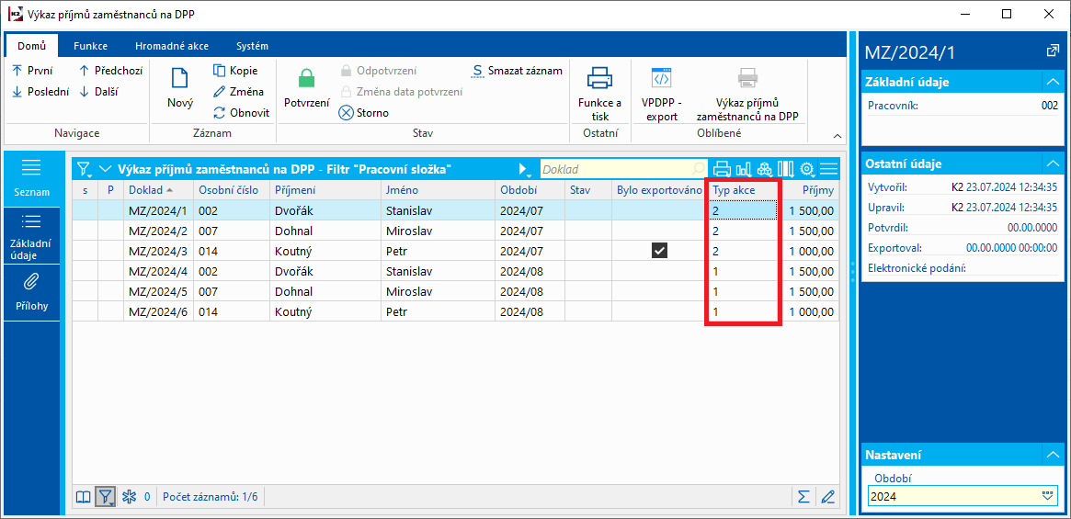This screenshot has width=1071, height=519.
Task: Cancel the record with Storno
Action: (364, 113)
